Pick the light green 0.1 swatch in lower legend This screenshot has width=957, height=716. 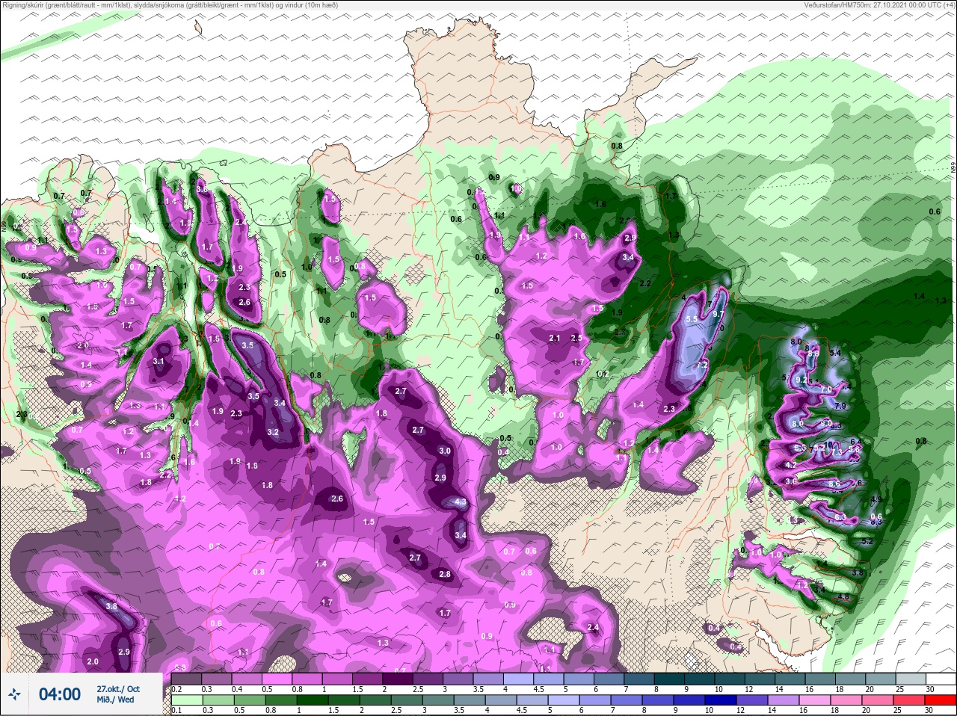pos(186,700)
